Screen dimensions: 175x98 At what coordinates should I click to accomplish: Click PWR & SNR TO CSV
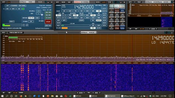click(x=16, y=33)
